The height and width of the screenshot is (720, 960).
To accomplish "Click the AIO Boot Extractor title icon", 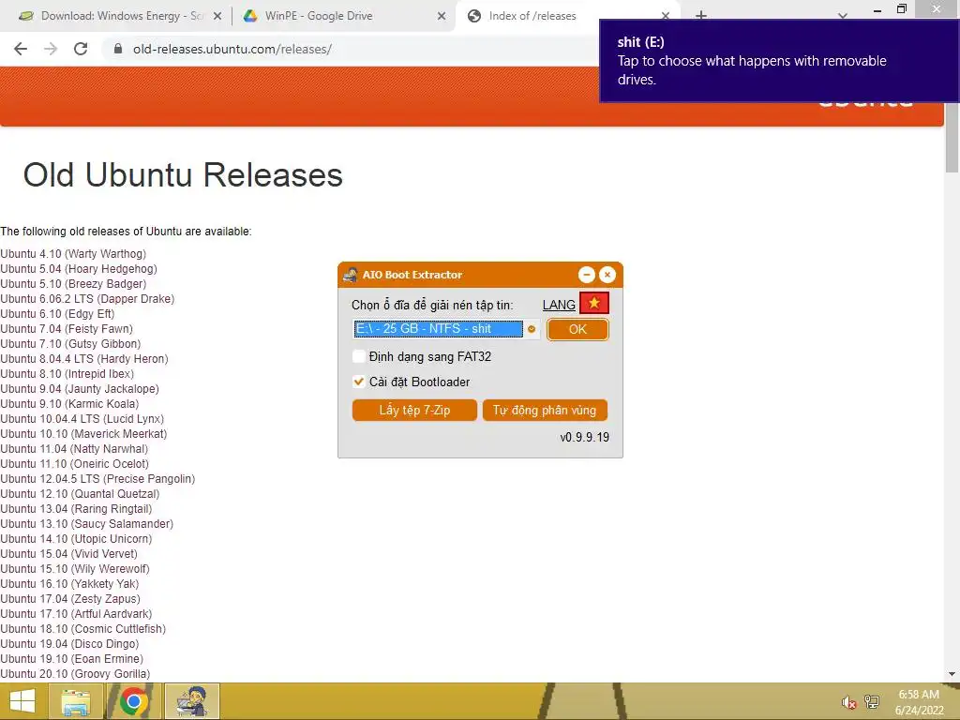I will (351, 275).
